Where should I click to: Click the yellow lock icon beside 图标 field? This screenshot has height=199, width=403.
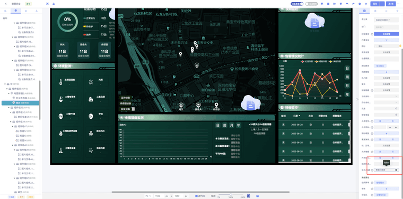(x=400, y=46)
